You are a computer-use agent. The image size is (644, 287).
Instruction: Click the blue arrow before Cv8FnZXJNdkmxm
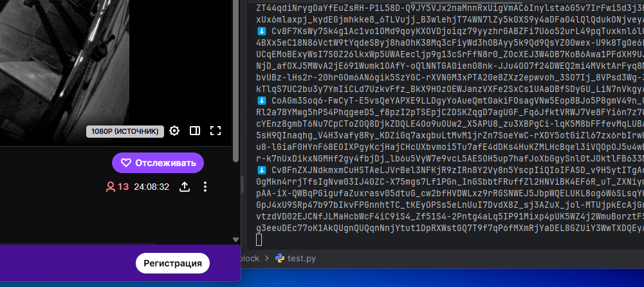[262, 171]
